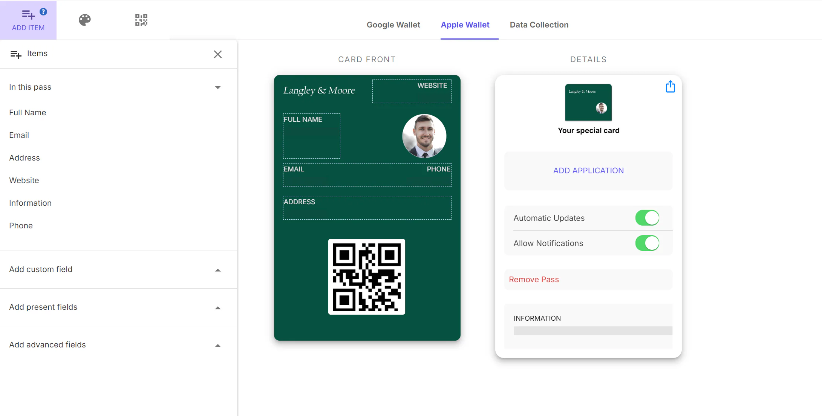Select the Information item in the list
Image resolution: width=822 pixels, height=416 pixels.
click(30, 203)
